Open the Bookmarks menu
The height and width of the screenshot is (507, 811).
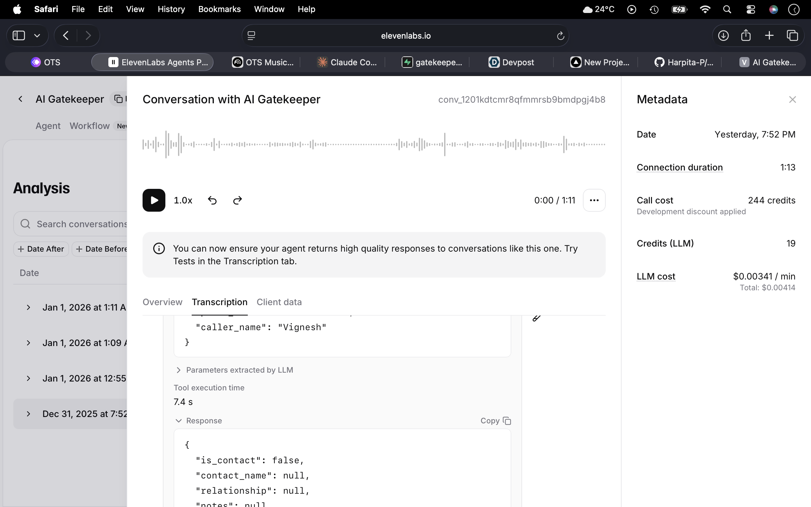point(220,10)
